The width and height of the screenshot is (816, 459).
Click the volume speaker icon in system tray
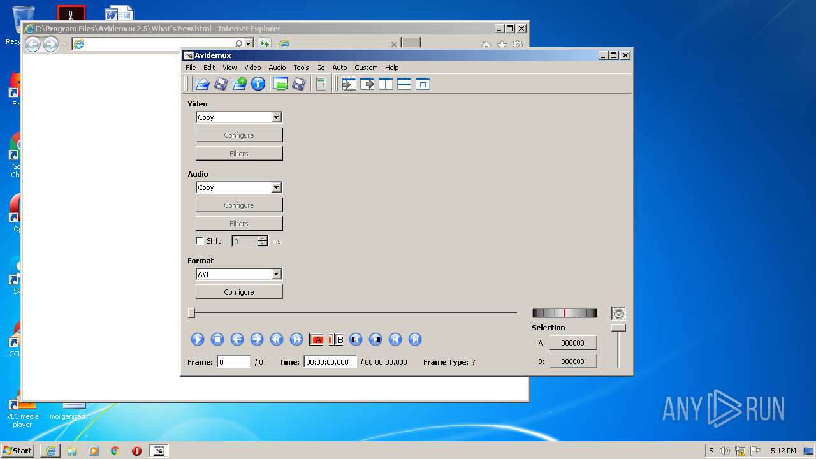point(725,451)
